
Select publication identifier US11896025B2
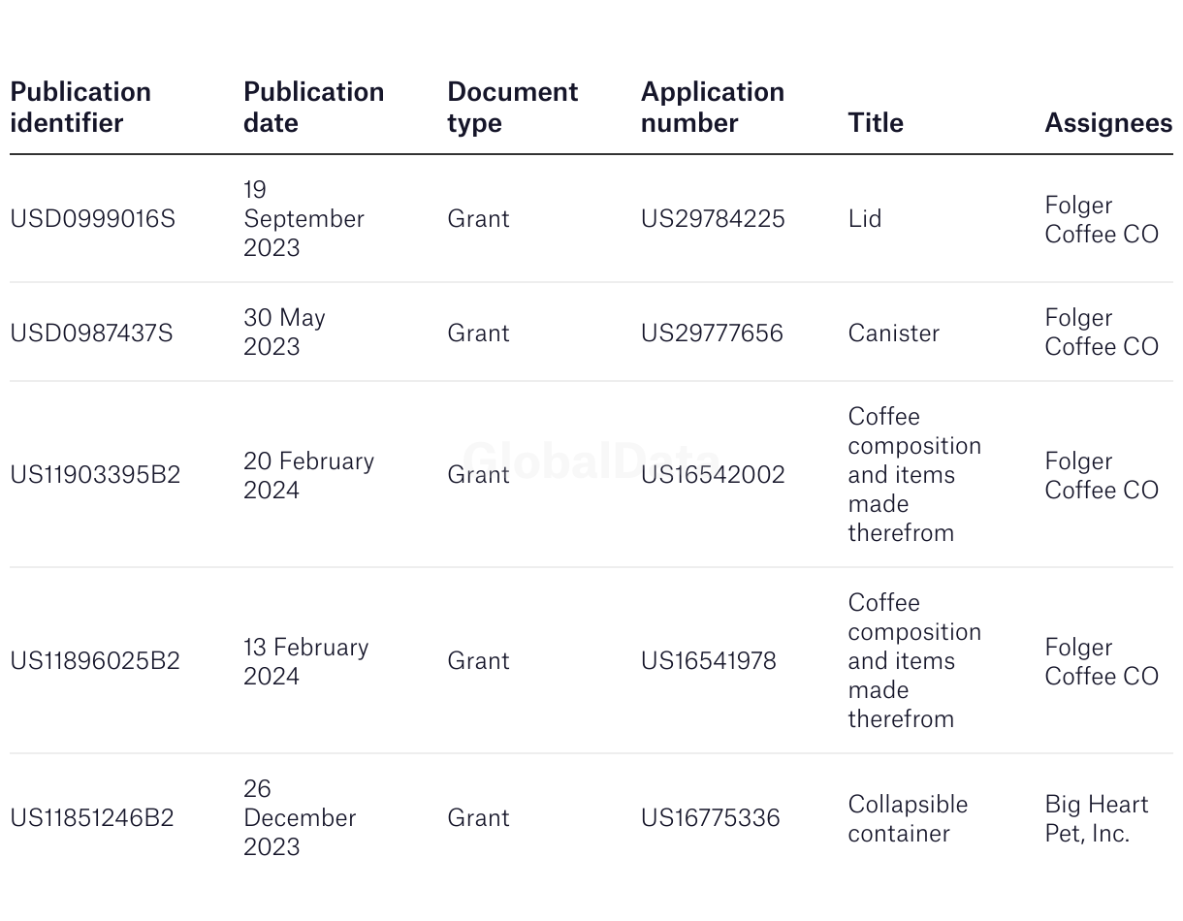pyautogui.click(x=95, y=661)
